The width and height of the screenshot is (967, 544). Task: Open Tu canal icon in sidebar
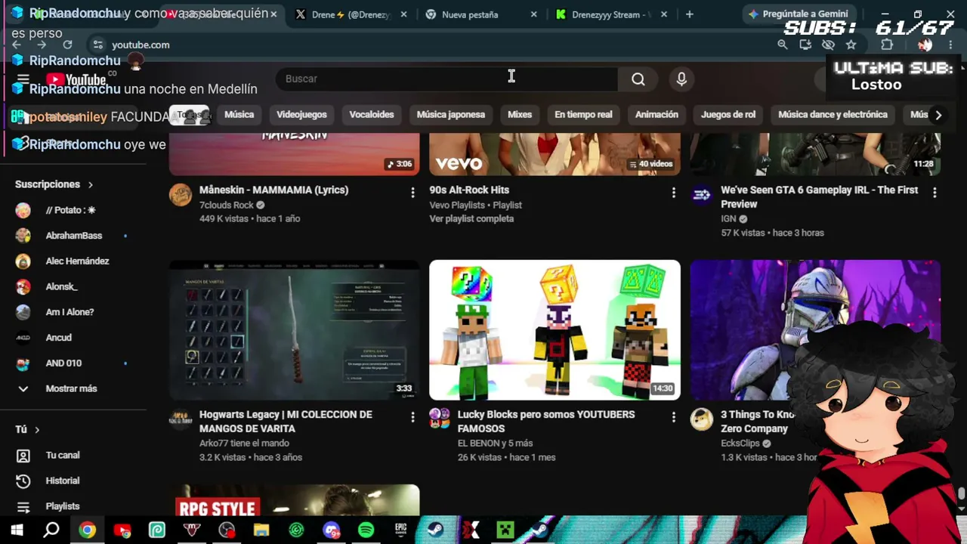coord(23,456)
